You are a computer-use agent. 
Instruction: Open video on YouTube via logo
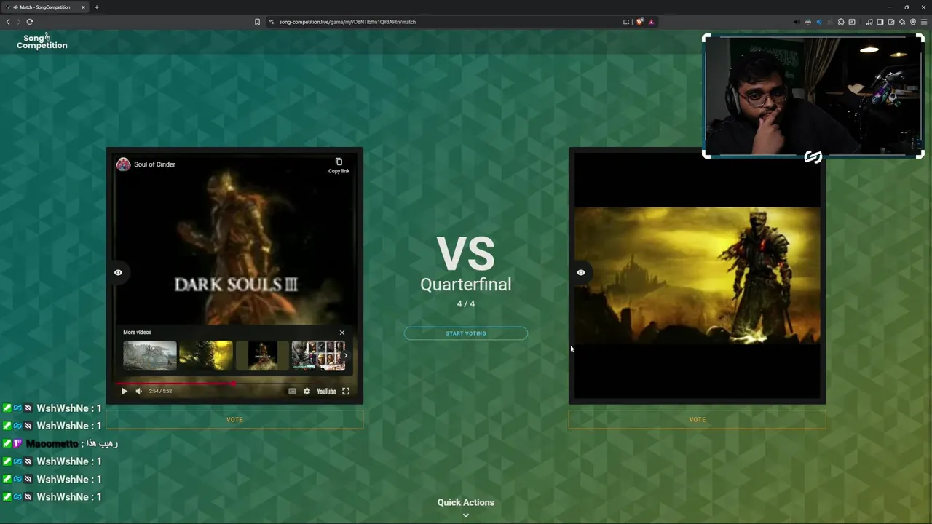pos(326,392)
